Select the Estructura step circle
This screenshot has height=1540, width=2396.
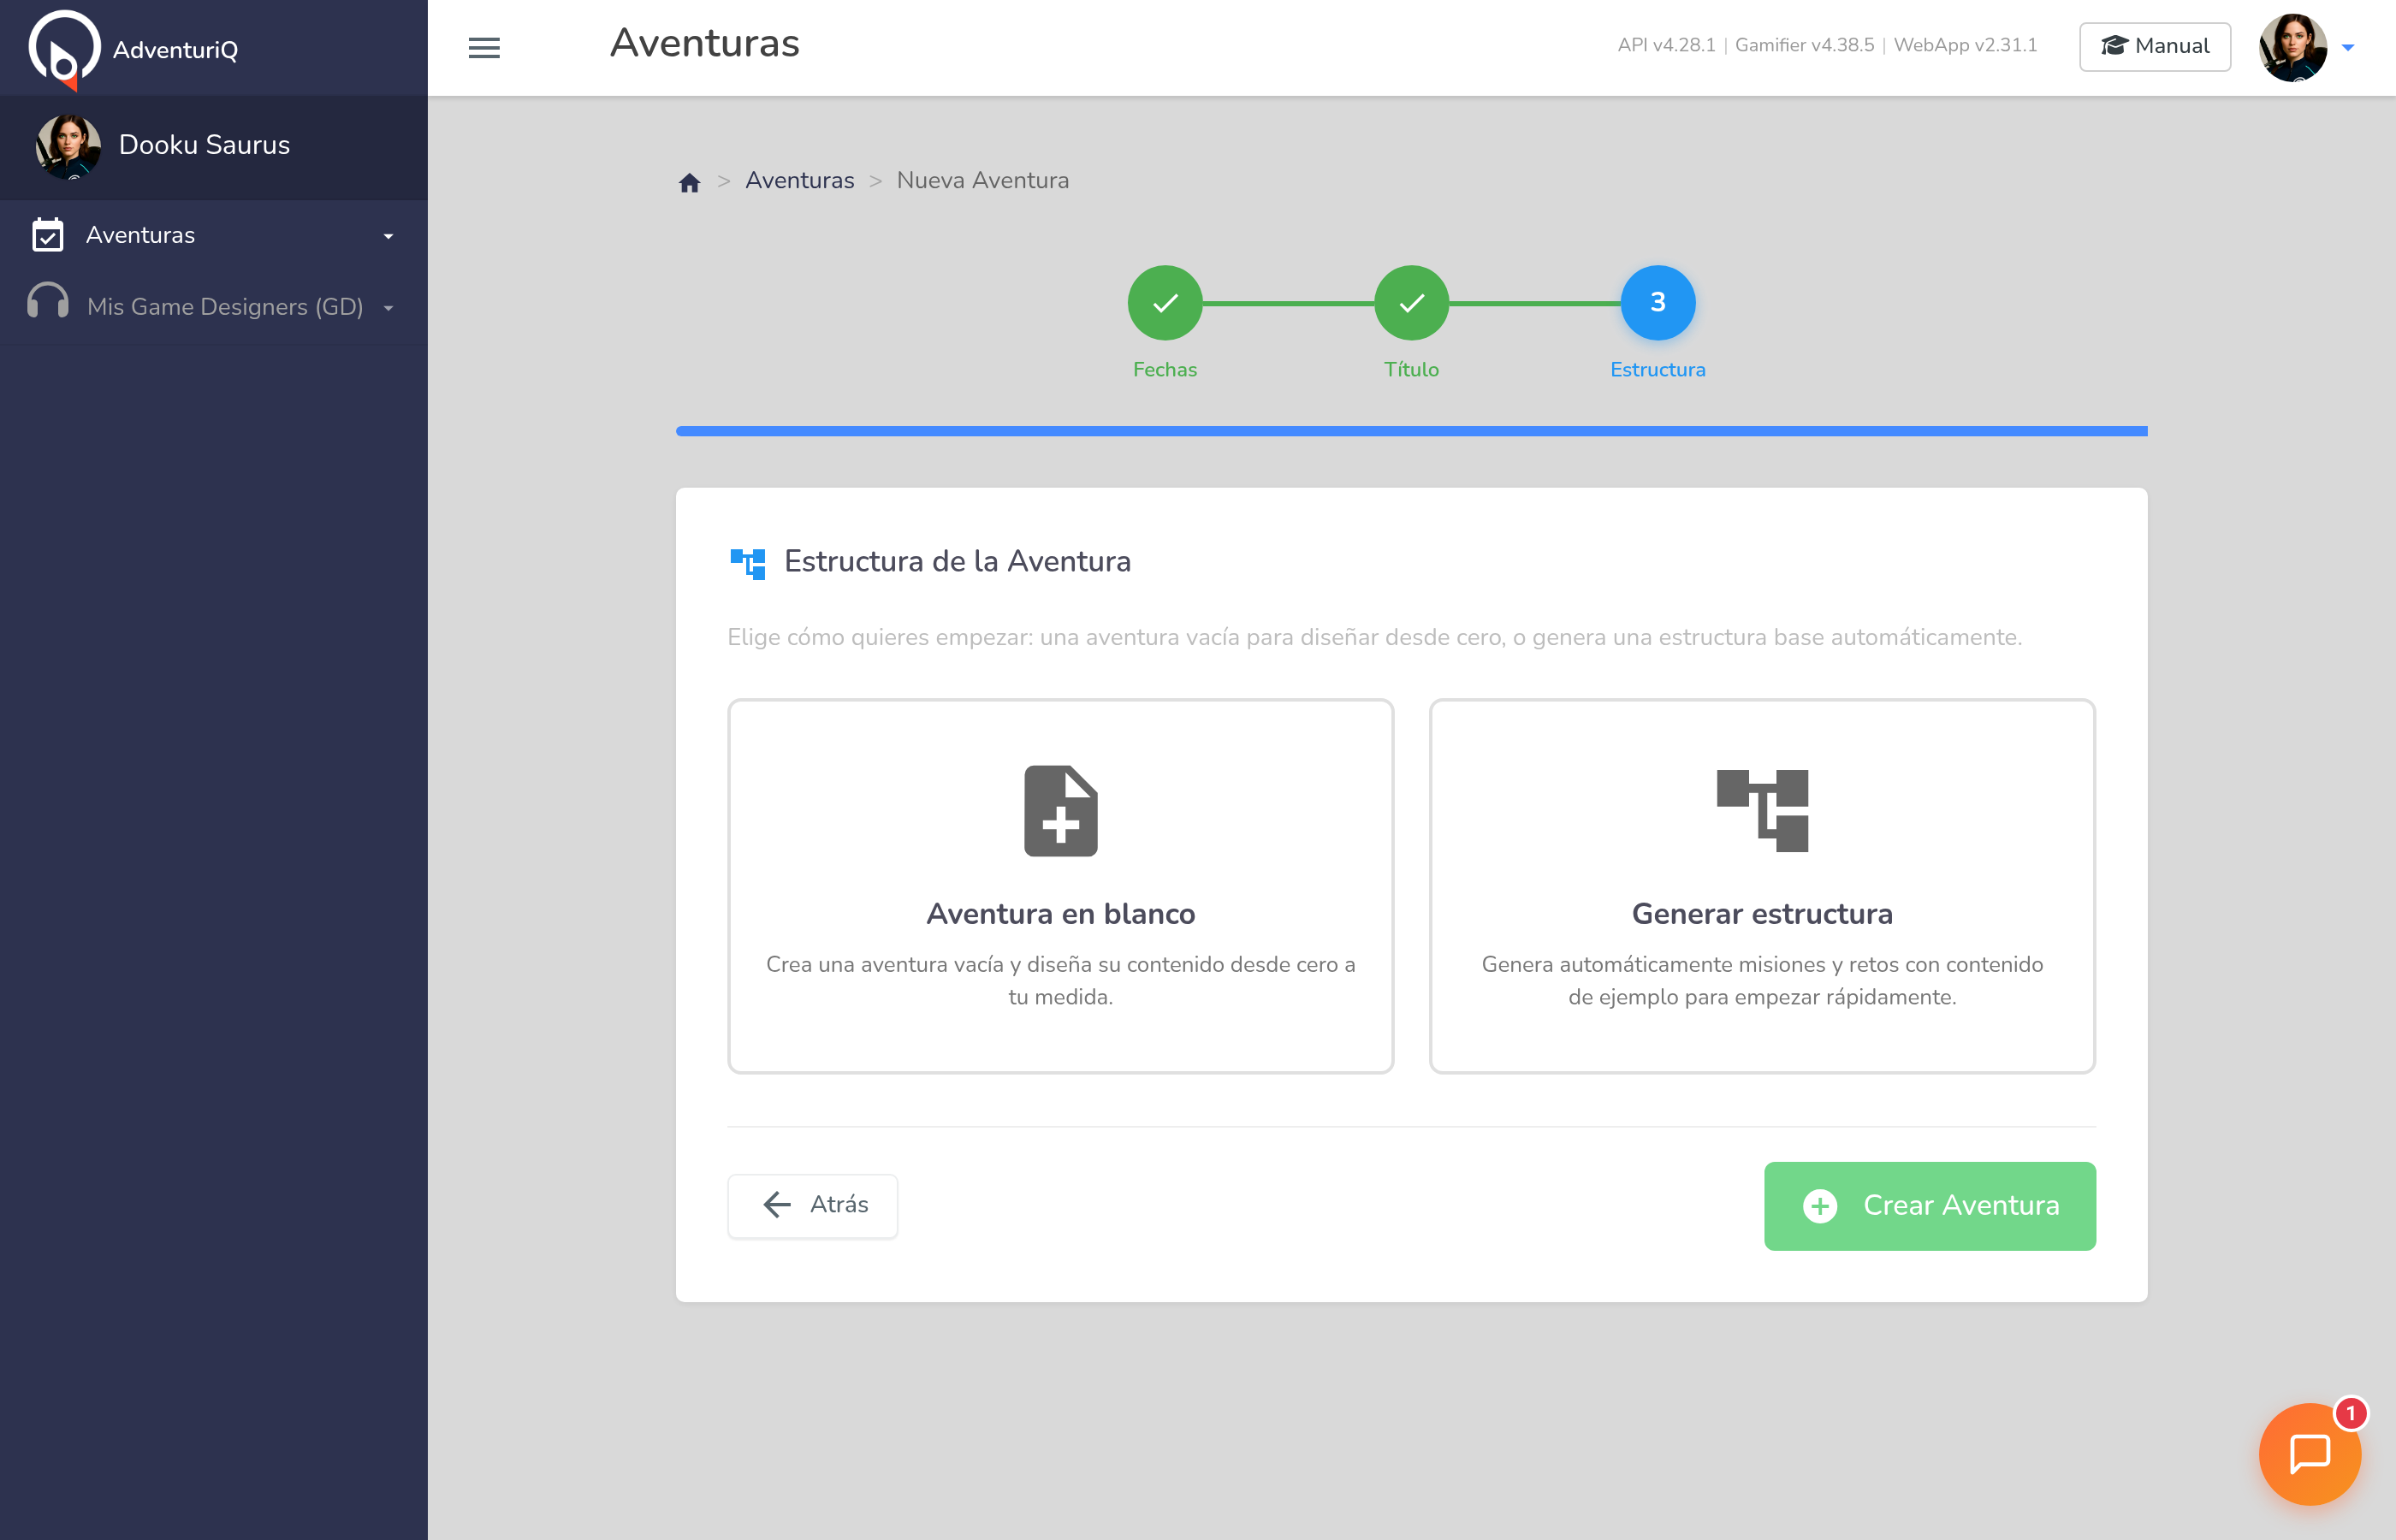pos(1657,302)
